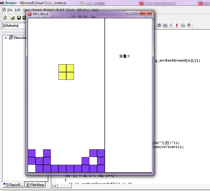Switch to the ClassView tab
Screen dimensions: 210x191
tap(13, 185)
